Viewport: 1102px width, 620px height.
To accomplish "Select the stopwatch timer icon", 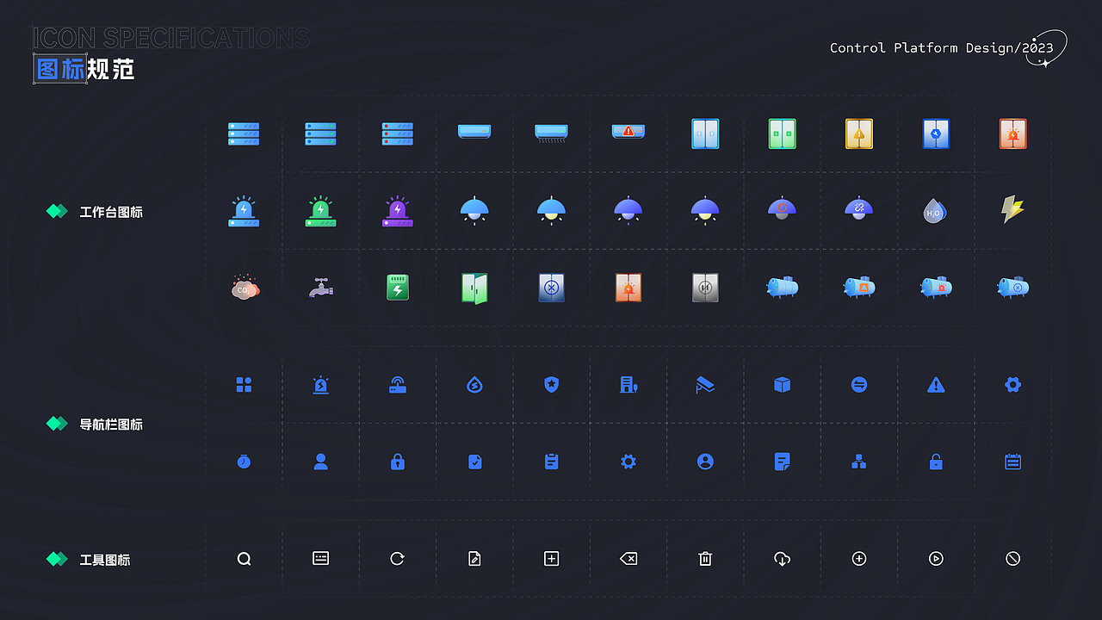I will [x=244, y=462].
